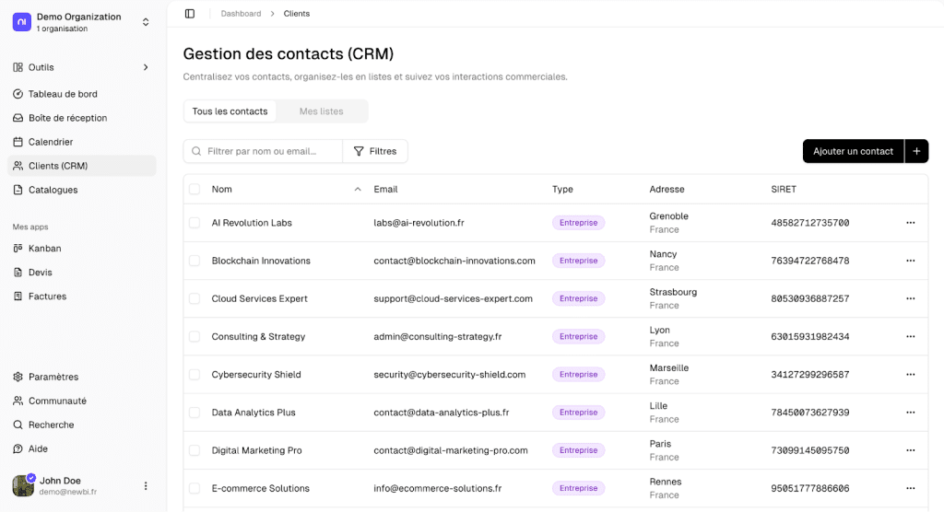The image size is (944, 512).
Task: Go to Calendrier in sidebar
Action: pos(51,142)
